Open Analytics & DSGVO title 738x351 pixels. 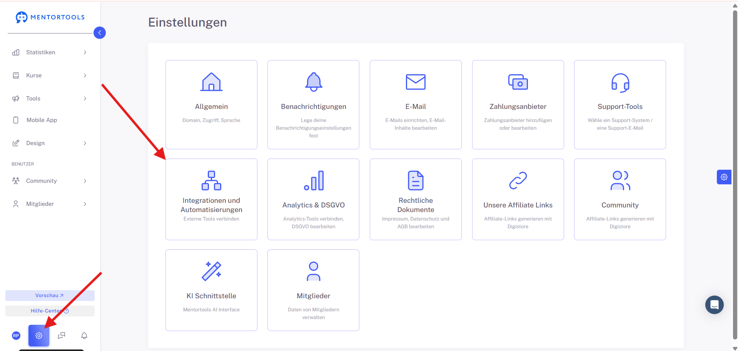click(314, 205)
